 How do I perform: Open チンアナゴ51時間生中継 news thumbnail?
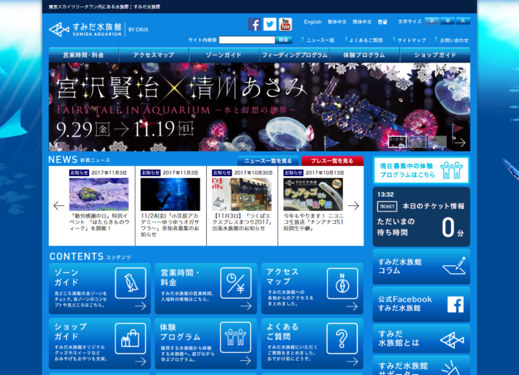point(313,195)
